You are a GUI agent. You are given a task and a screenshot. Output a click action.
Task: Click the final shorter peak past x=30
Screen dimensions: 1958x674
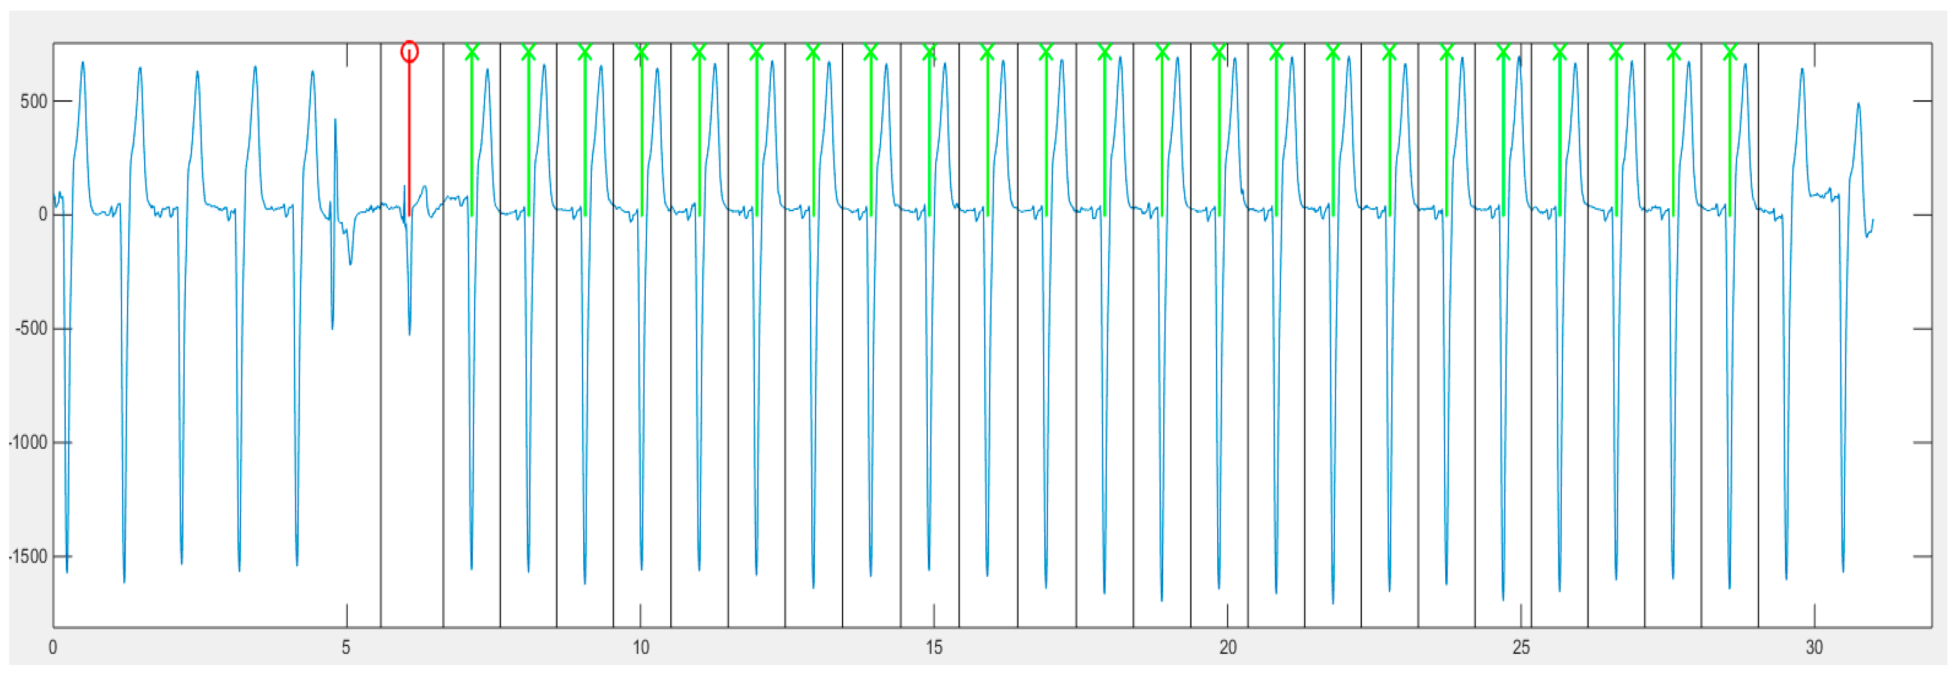coord(1859,104)
